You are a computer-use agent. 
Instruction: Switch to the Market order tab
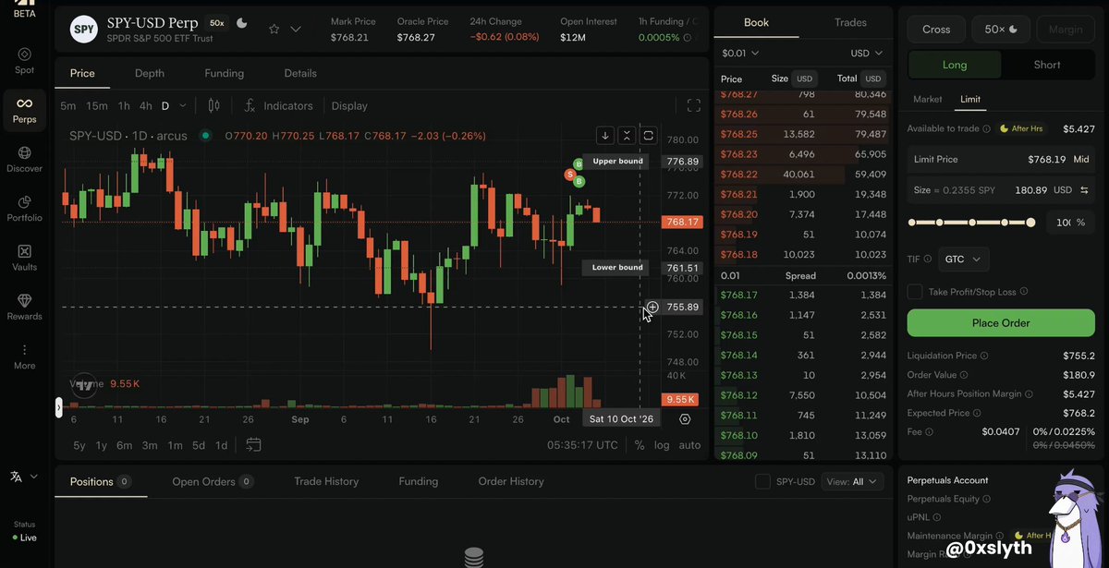[928, 99]
